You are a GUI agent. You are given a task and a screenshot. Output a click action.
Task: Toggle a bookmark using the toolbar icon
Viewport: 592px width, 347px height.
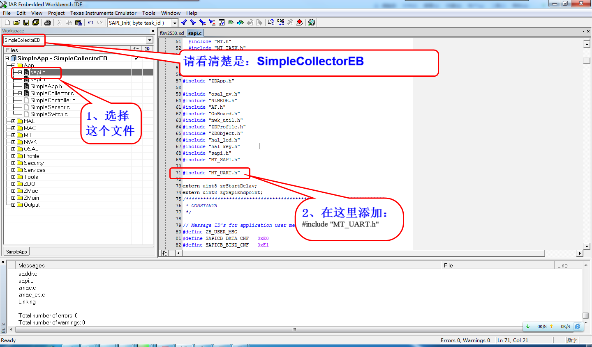[231, 23]
